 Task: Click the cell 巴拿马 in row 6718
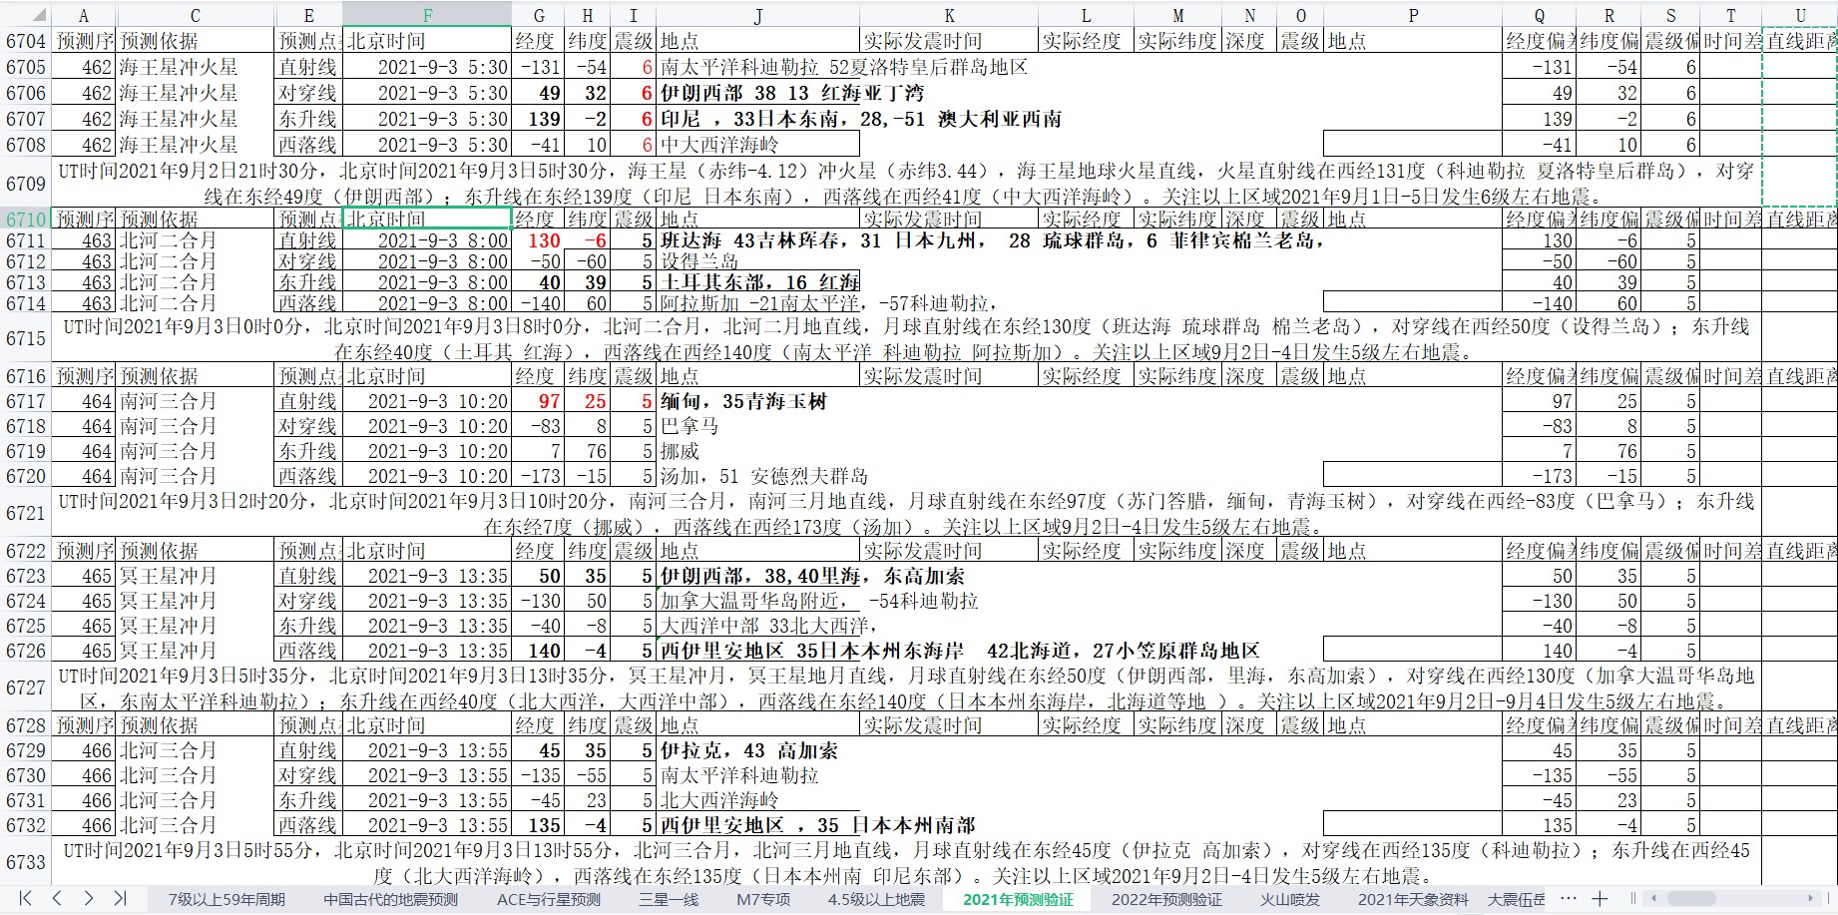(x=757, y=426)
